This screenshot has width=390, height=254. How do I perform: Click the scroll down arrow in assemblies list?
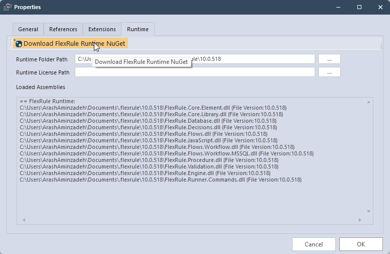pyautogui.click(x=368, y=211)
